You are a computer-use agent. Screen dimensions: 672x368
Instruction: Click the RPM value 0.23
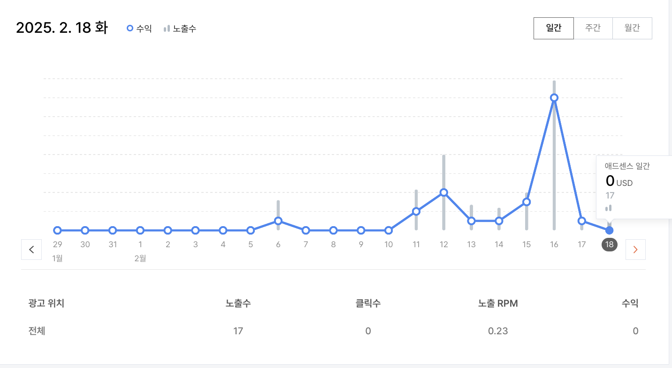pyautogui.click(x=498, y=331)
